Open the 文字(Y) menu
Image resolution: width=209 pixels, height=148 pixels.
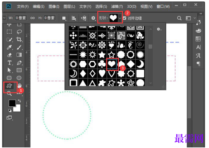pyautogui.click(x=85, y=6)
